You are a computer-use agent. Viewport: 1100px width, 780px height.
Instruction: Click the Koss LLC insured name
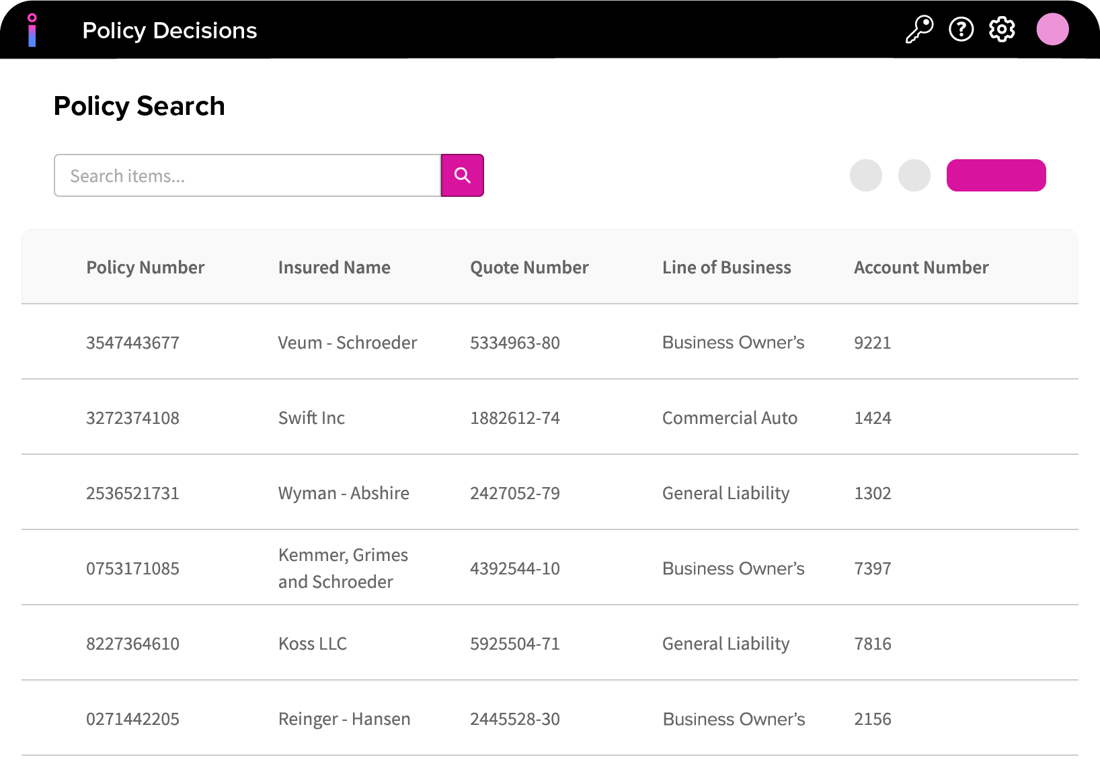(x=313, y=644)
